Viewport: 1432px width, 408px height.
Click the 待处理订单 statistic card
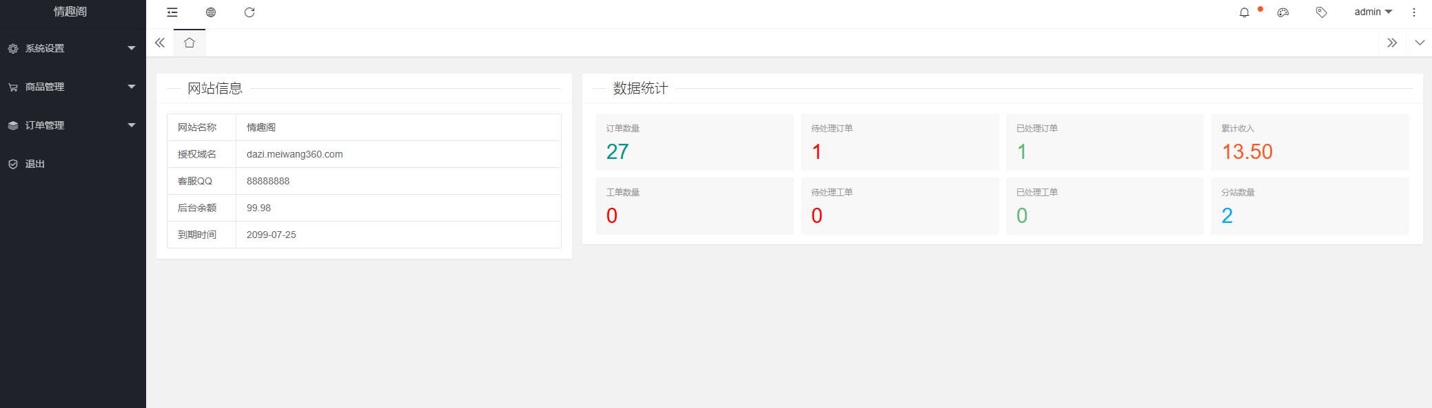tap(899, 142)
